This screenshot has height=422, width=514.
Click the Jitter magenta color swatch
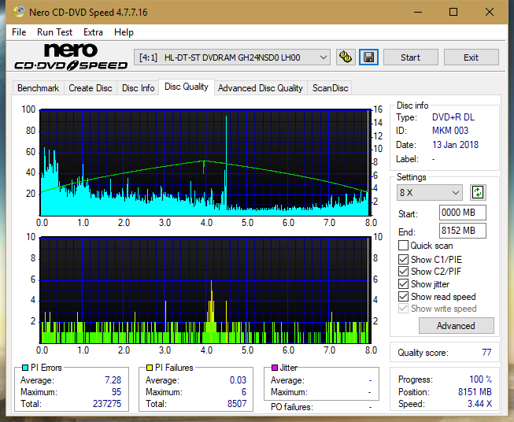coord(275,368)
